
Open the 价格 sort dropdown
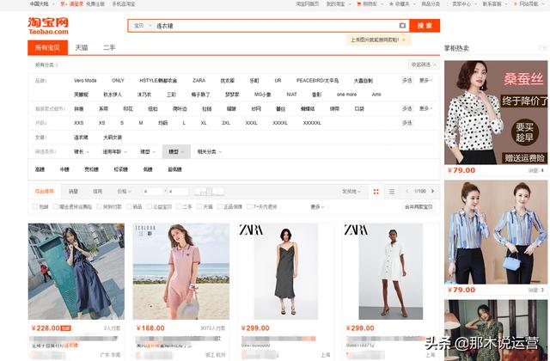[x=124, y=192]
